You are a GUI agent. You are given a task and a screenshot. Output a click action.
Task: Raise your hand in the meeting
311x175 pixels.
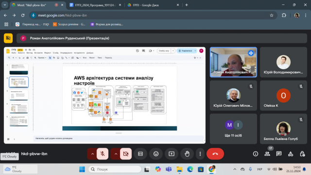click(x=187, y=154)
